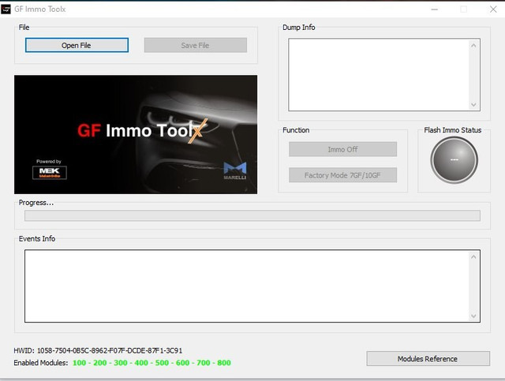505x381 pixels.
Task: Click the Open File button
Action: [x=77, y=45]
